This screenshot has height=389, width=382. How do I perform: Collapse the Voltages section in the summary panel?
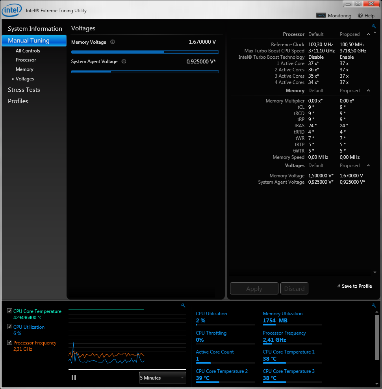click(368, 166)
